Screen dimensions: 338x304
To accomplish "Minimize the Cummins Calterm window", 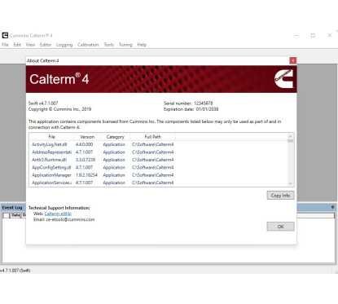I will click(296, 35).
